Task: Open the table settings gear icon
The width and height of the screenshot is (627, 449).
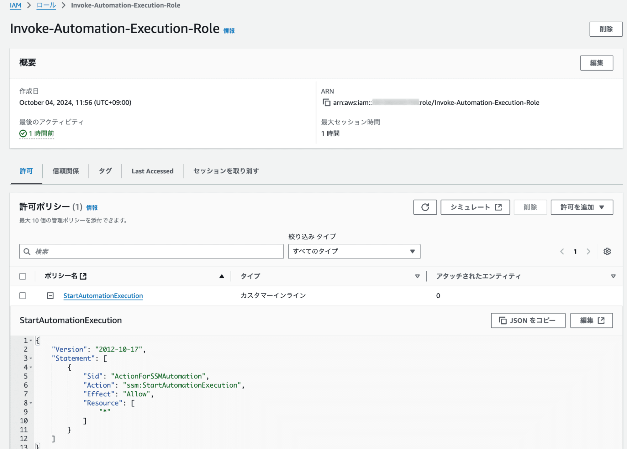Action: click(x=607, y=251)
